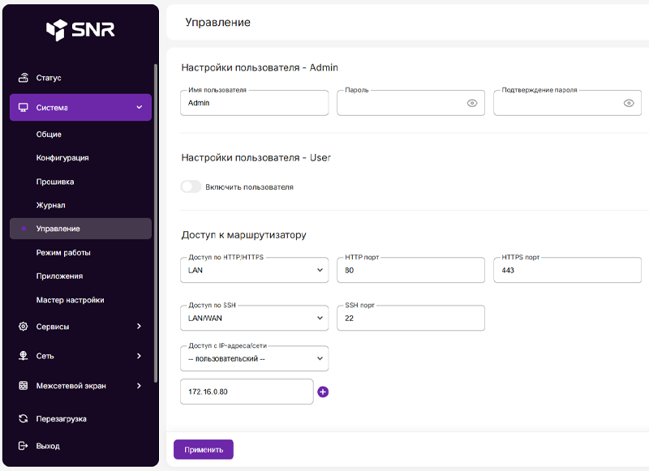This screenshot has width=649, height=471.
Task: Open the Общие submenu item
Action: click(49, 135)
